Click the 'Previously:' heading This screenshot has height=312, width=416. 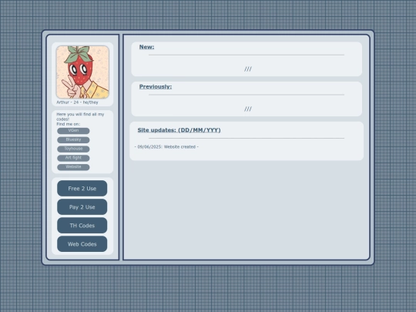pyautogui.click(x=156, y=87)
